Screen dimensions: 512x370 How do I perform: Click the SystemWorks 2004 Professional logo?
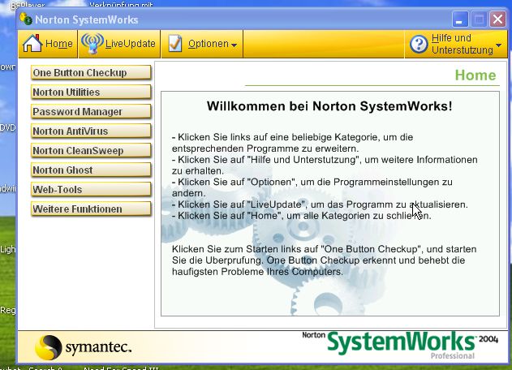click(400, 346)
